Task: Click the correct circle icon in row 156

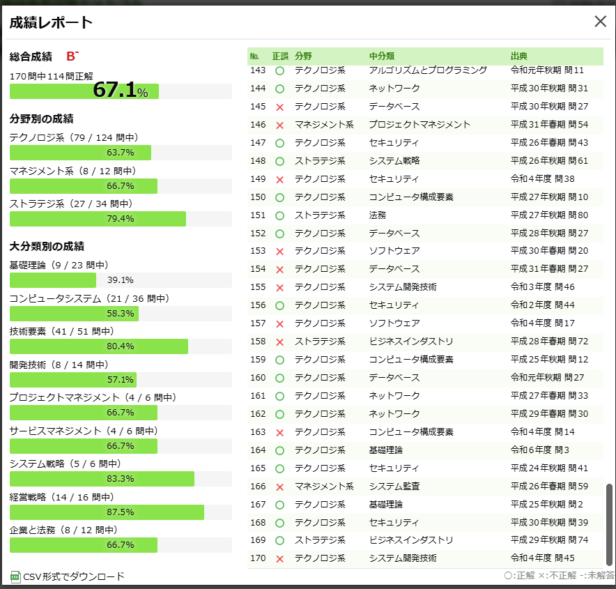Action: point(279,305)
